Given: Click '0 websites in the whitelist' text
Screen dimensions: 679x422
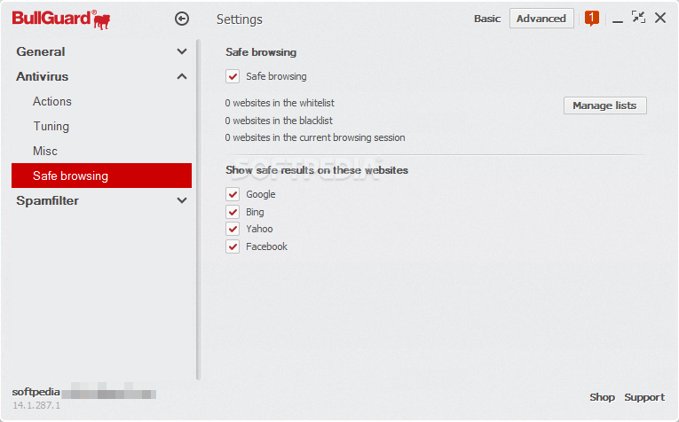Looking at the screenshot, I should point(280,103).
